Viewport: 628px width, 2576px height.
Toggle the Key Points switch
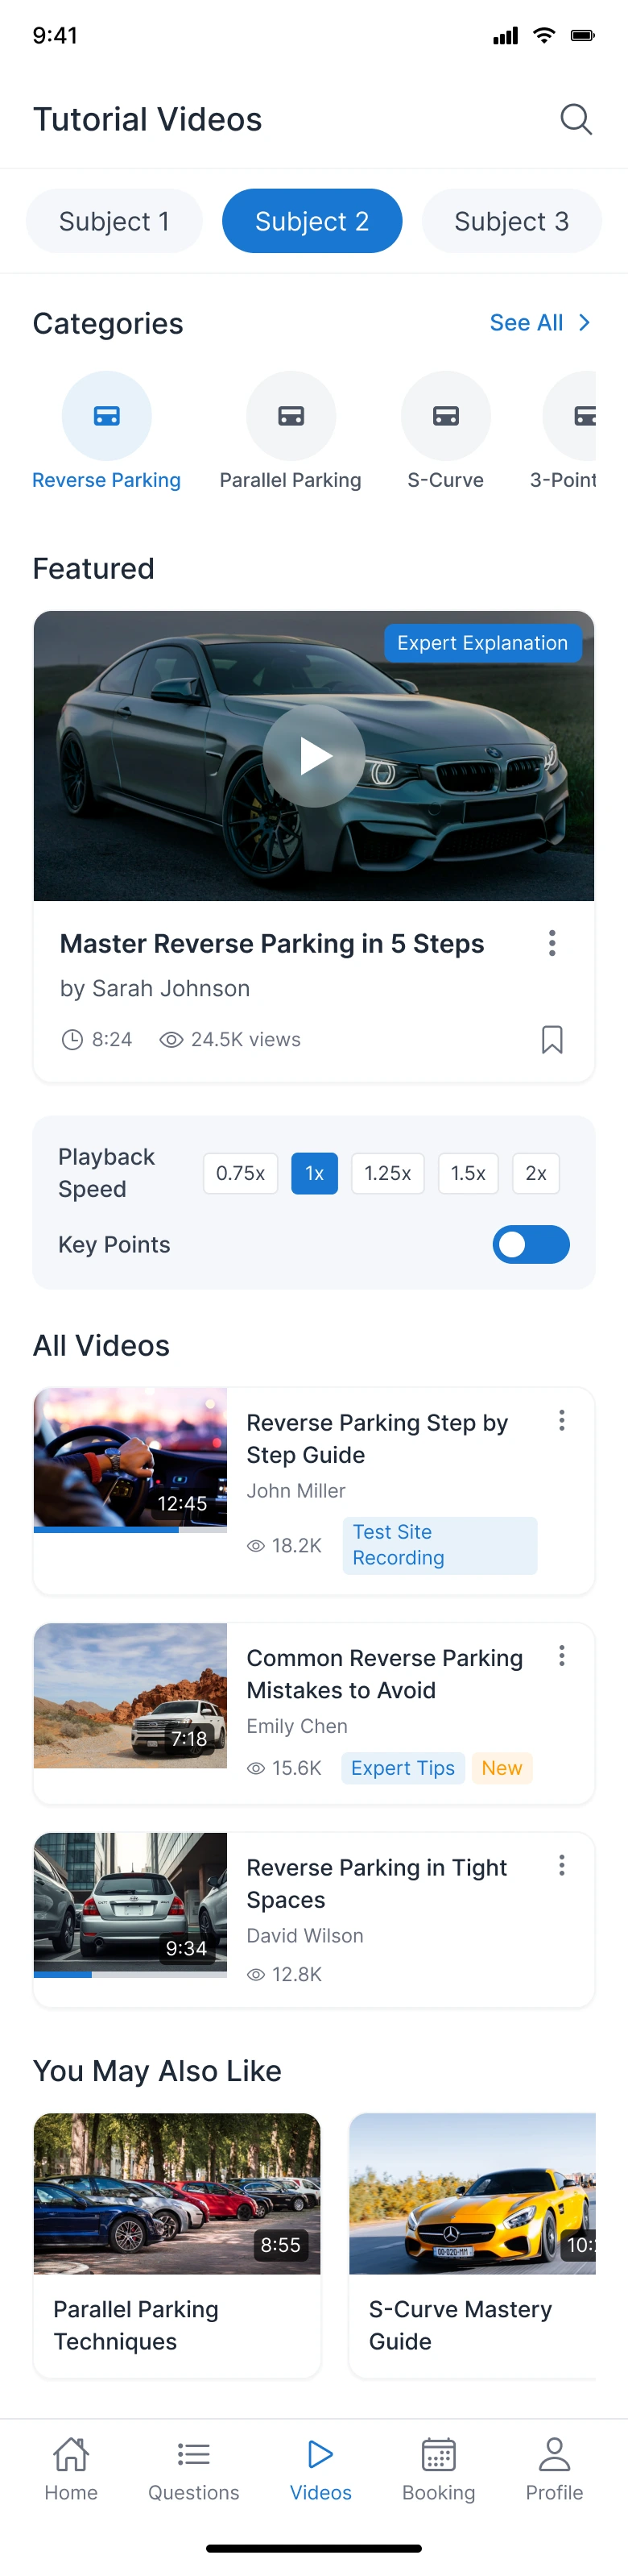pyautogui.click(x=530, y=1244)
